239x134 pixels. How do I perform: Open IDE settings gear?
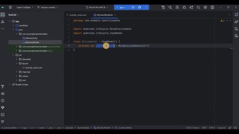tap(205, 7)
